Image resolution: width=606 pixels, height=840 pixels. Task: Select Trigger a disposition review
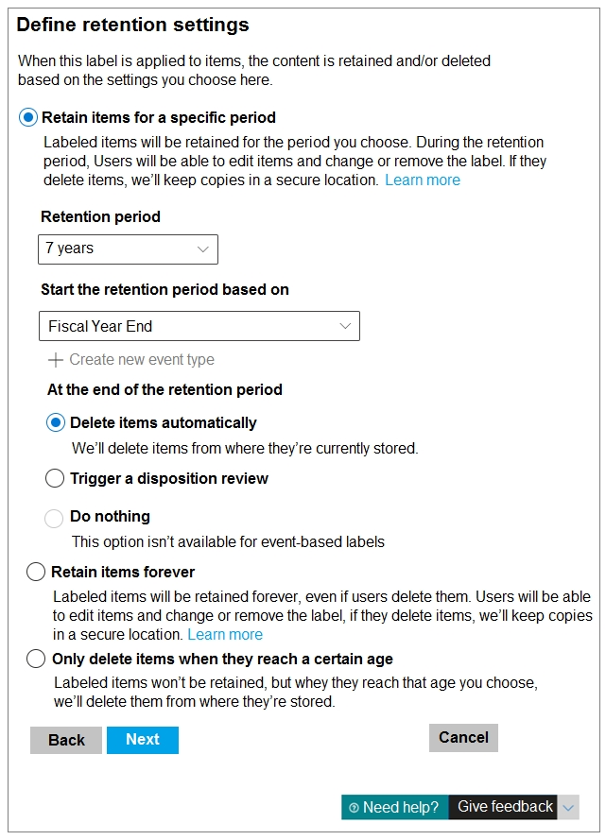point(56,479)
